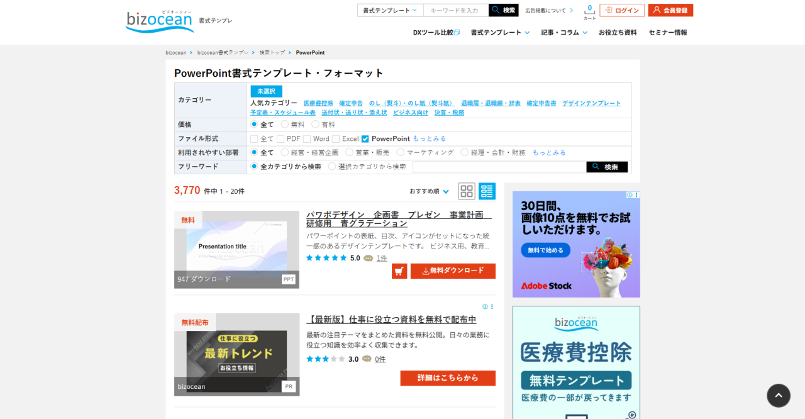The height and width of the screenshot is (419, 805).
Task: Open the 書式テンプレート search category dropdown
Action: coord(390,10)
